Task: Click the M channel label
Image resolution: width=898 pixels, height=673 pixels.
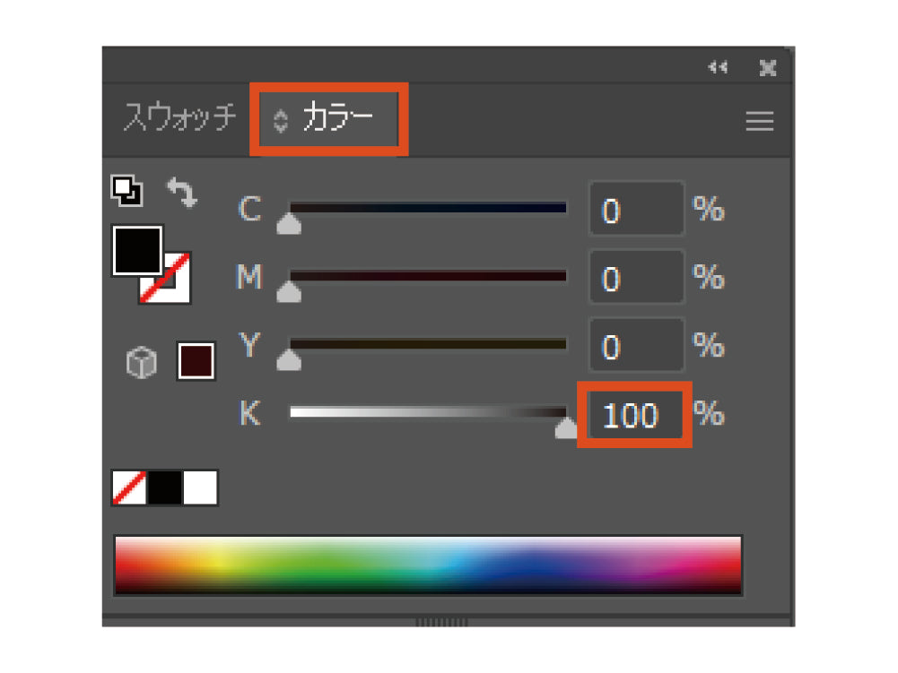Action: point(249,277)
